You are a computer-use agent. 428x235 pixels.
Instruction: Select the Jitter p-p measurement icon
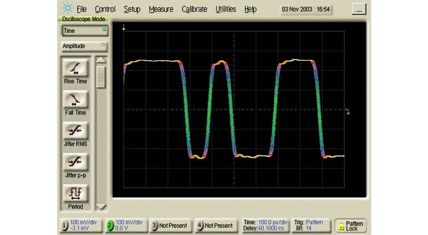pyautogui.click(x=76, y=162)
